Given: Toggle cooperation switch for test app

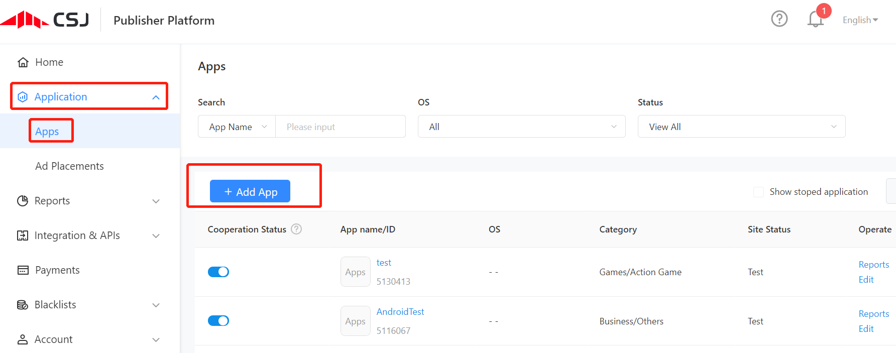Looking at the screenshot, I should 218,272.
